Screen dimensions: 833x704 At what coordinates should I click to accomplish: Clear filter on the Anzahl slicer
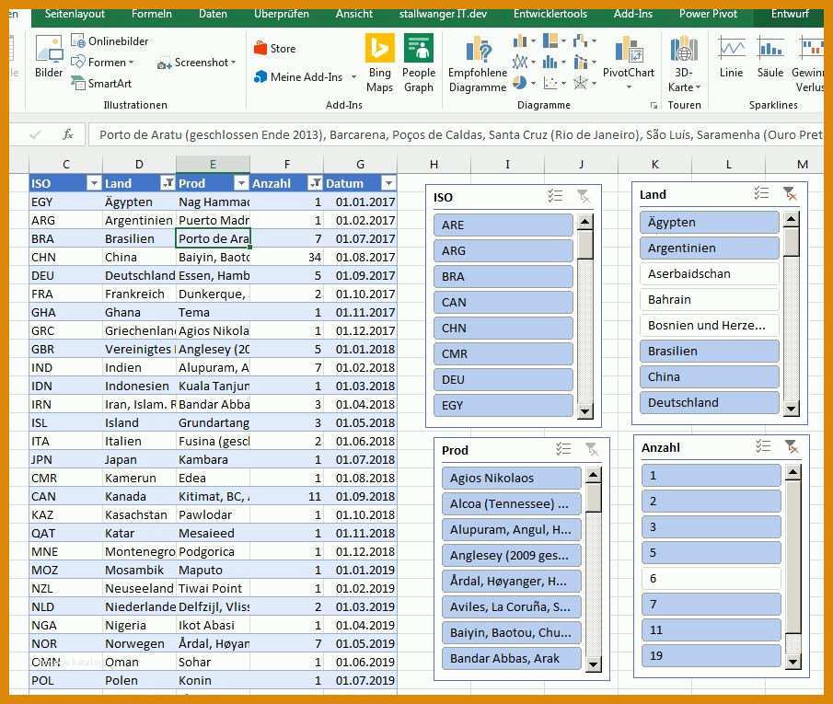(792, 447)
